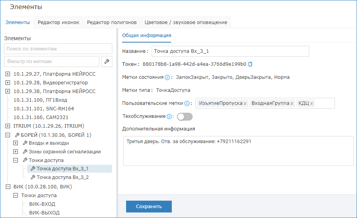Collapse Точки доступа under БОРЕЙ

point(15,160)
